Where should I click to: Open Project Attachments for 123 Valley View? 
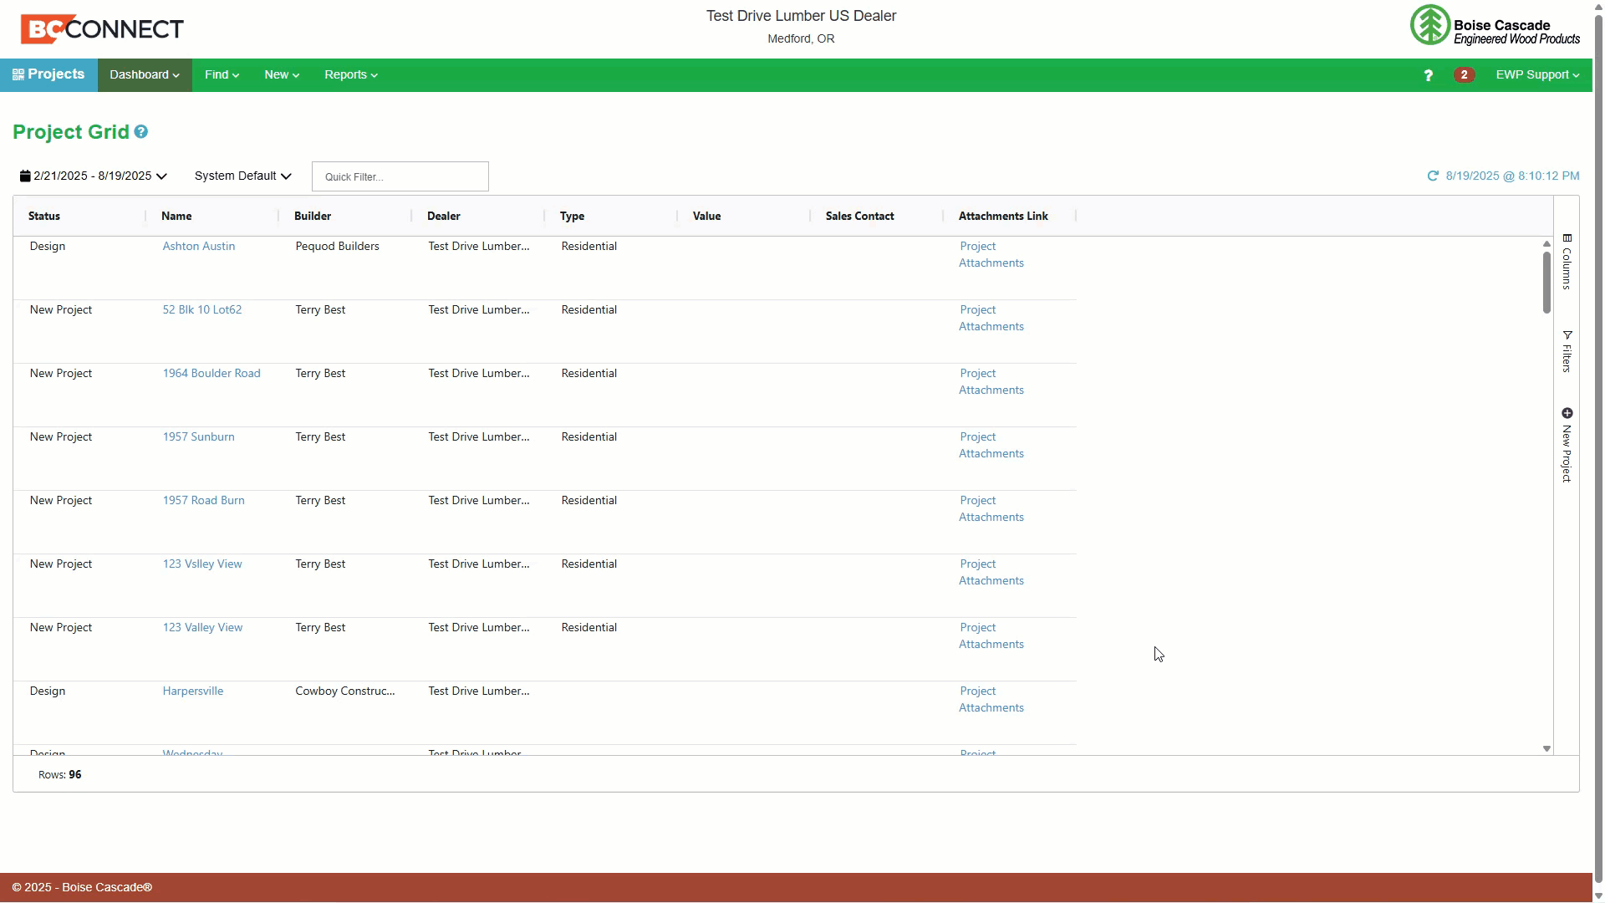(x=991, y=636)
